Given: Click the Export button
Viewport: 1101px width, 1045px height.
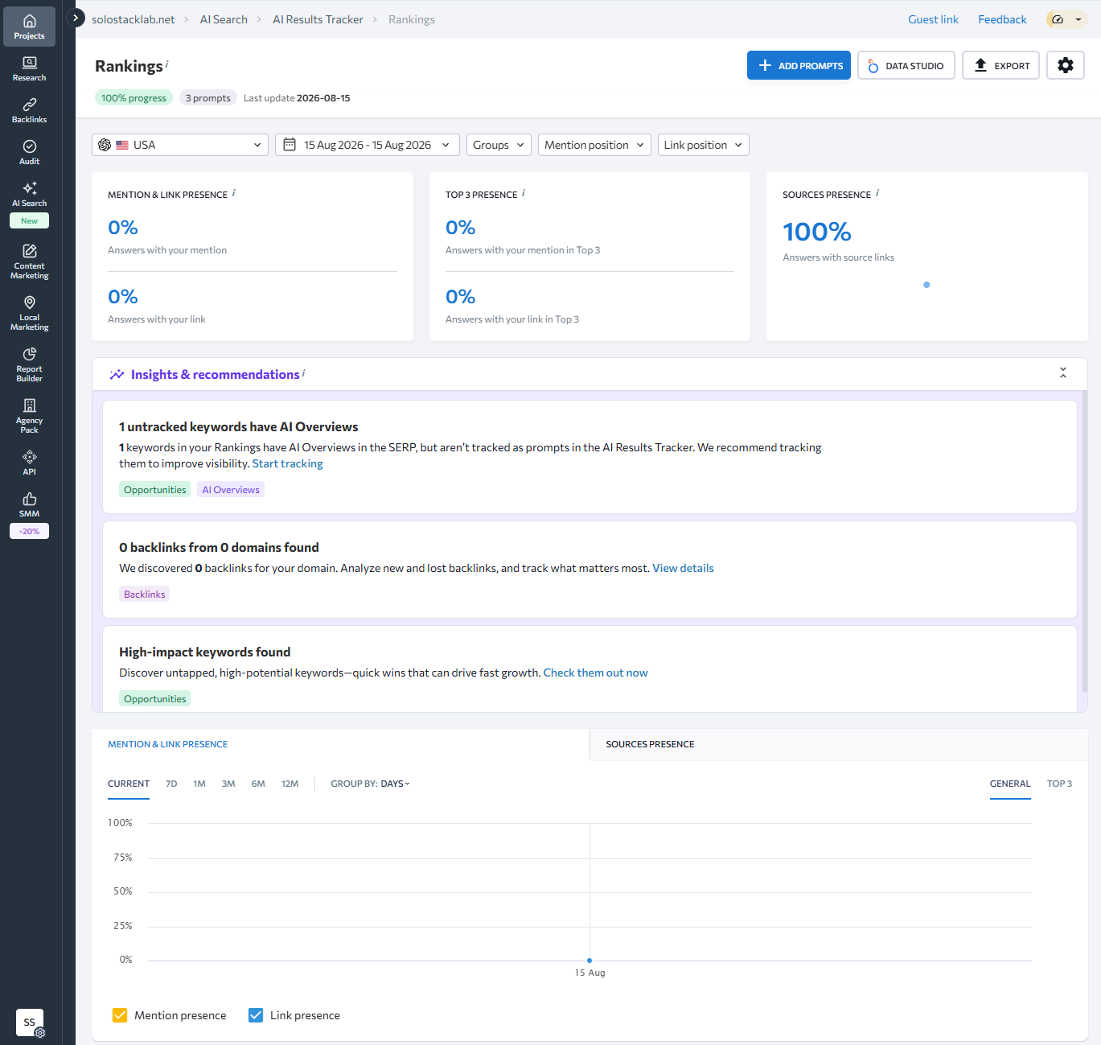Looking at the screenshot, I should click(x=1001, y=65).
